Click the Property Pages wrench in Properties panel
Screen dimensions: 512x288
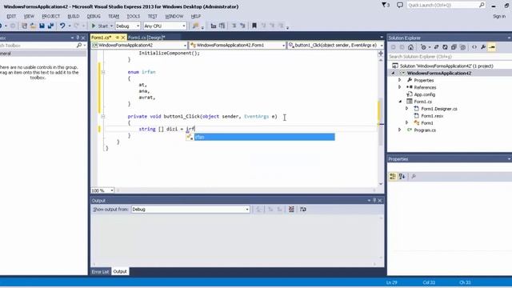pos(414,176)
